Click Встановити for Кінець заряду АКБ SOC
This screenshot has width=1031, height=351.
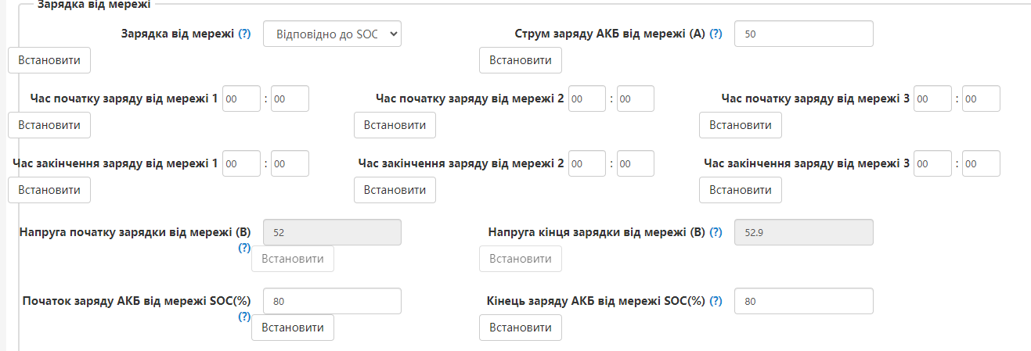click(x=521, y=328)
